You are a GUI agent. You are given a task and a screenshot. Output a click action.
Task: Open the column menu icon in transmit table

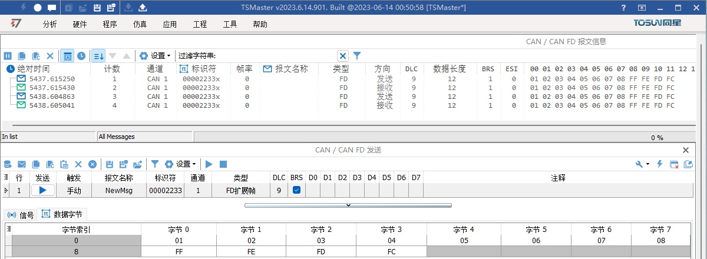[6, 177]
